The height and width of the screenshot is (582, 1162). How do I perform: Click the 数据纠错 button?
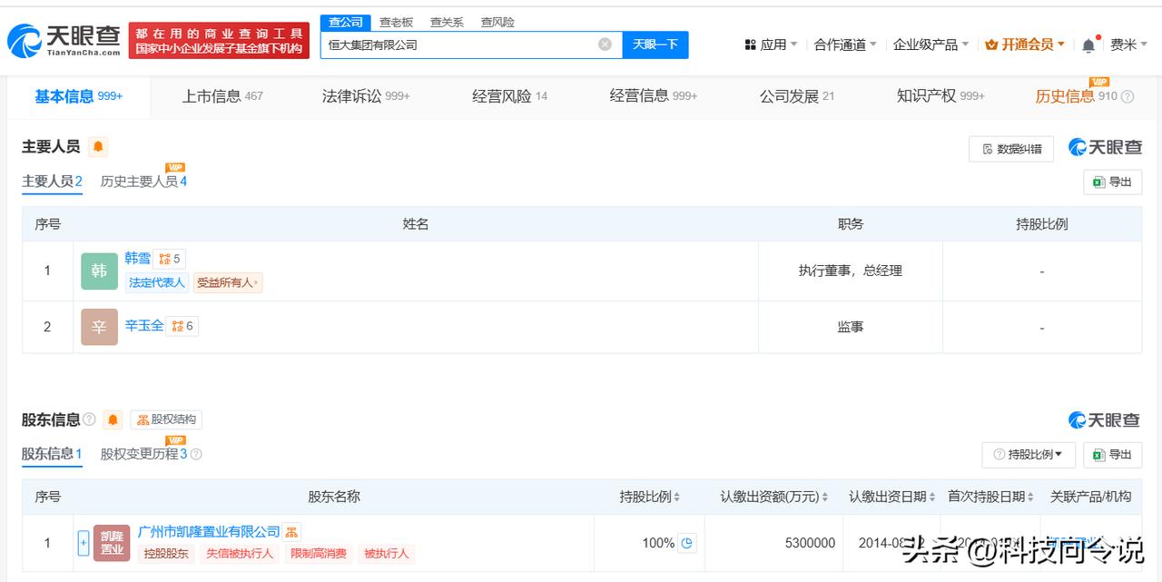1011,149
